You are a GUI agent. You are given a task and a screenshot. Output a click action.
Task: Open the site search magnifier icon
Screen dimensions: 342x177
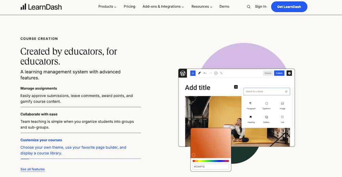point(248,7)
